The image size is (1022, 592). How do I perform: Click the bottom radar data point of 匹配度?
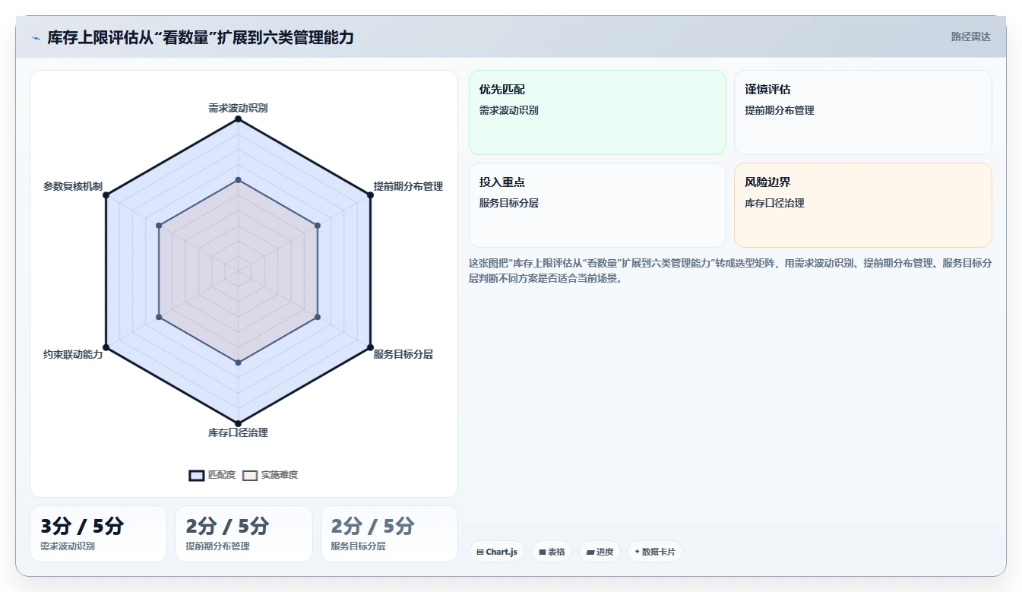238,423
